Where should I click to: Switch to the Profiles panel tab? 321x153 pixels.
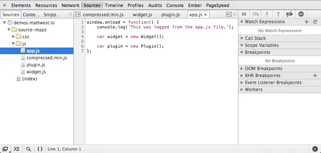click(x=135, y=5)
